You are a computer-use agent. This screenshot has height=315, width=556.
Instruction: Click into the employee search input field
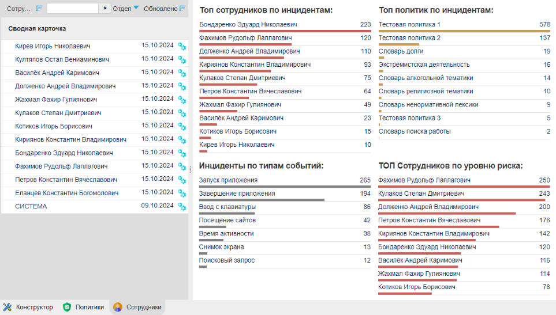pos(73,9)
